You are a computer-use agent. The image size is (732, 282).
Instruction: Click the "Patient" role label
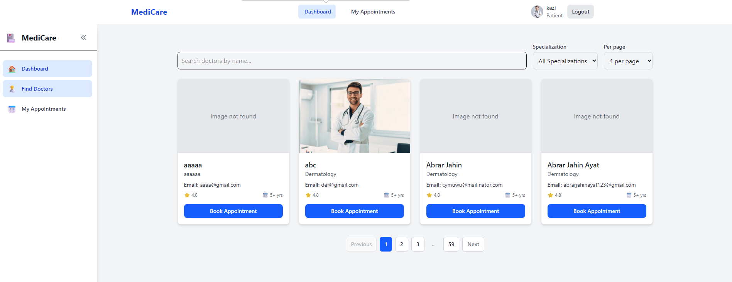pyautogui.click(x=554, y=15)
